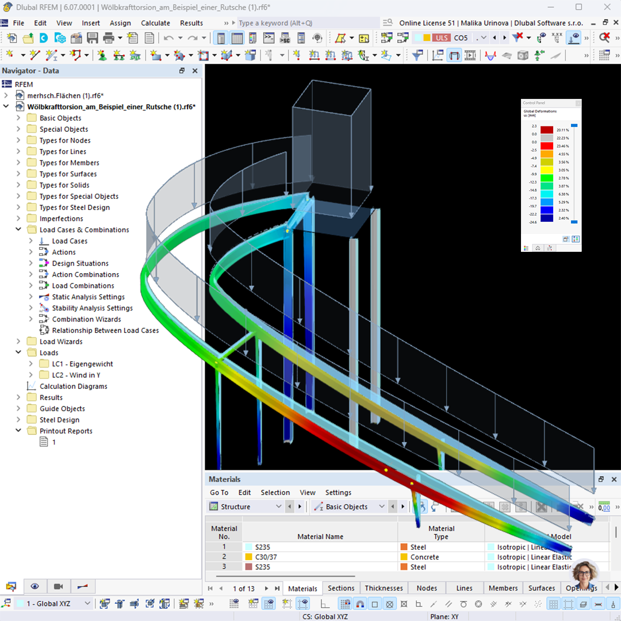Screen dimensions: 621x621
Task: Select the C30/37 material name cell
Action: tap(320, 557)
